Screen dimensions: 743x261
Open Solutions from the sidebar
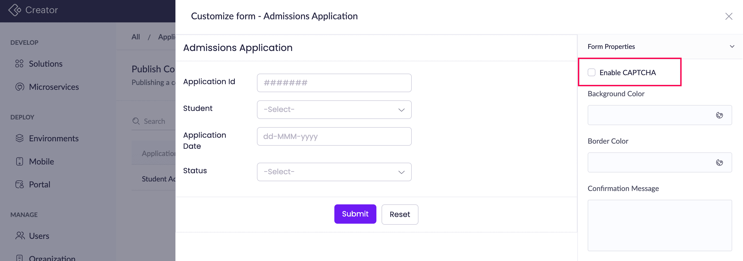pyautogui.click(x=45, y=64)
